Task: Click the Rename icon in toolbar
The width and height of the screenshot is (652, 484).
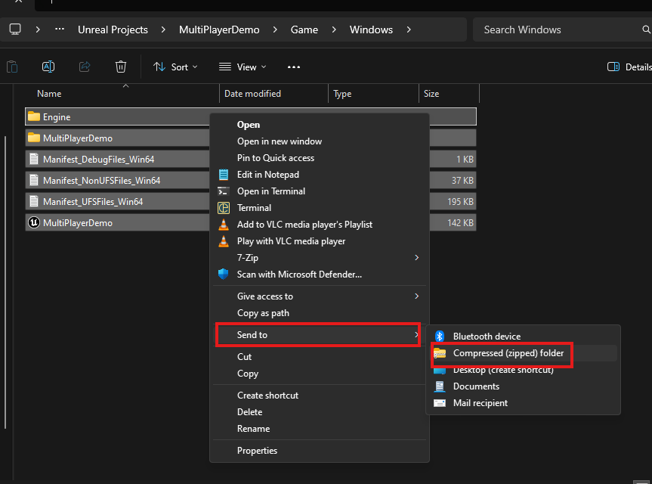Action: (x=48, y=67)
